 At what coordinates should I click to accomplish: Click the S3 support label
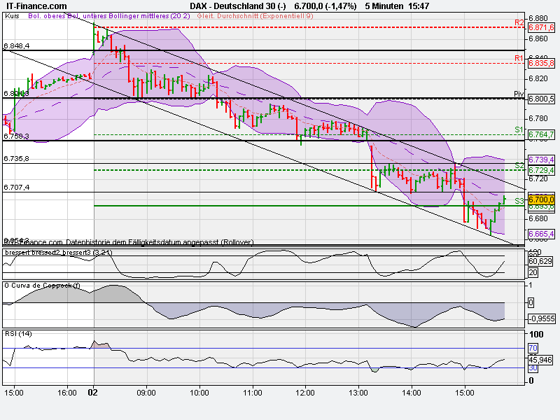pyautogui.click(x=519, y=201)
